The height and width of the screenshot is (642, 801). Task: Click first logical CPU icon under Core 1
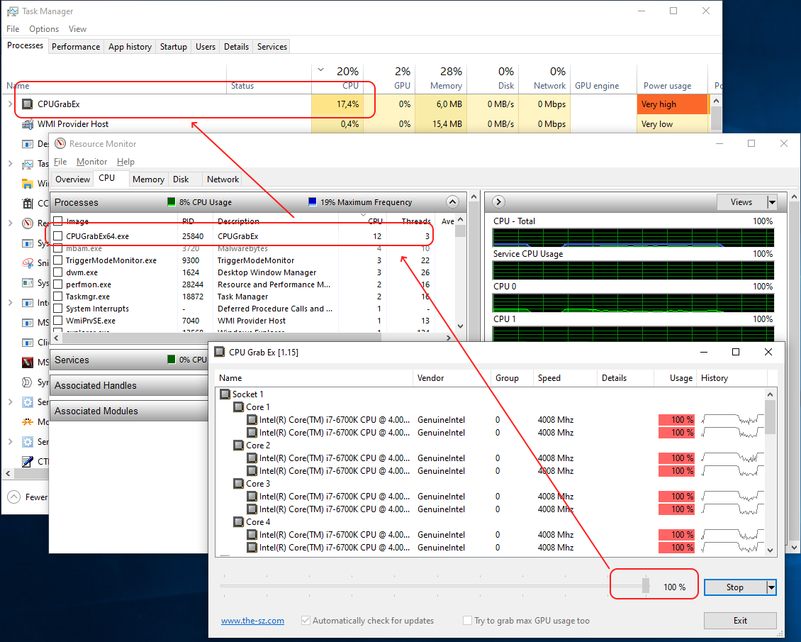click(x=252, y=420)
